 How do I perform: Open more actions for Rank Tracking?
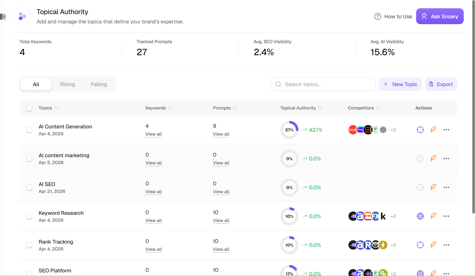coord(446,245)
